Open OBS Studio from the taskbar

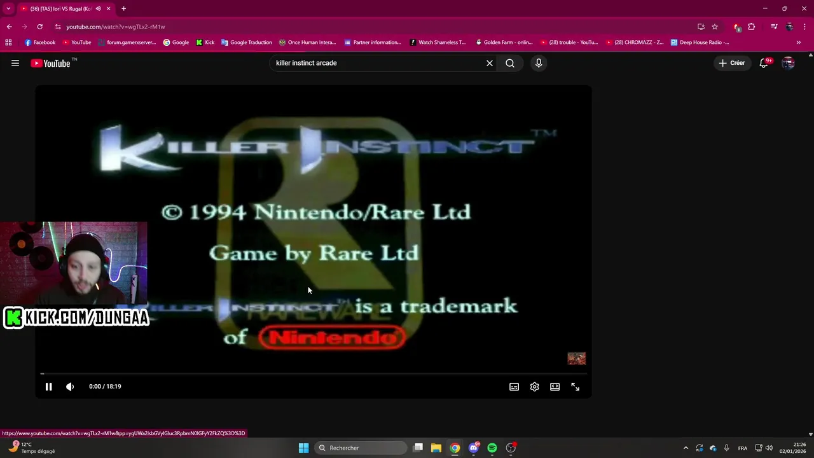(511, 448)
